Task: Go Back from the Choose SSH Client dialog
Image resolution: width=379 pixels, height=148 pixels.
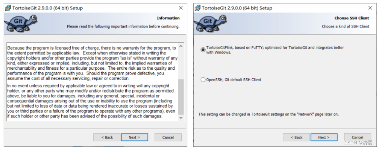Action: coord(296,137)
